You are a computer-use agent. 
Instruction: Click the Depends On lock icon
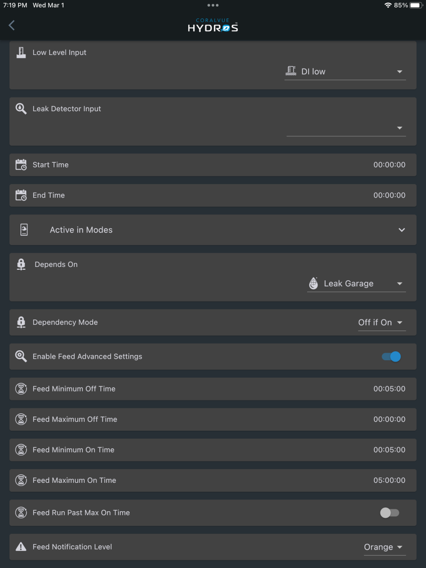(x=21, y=265)
